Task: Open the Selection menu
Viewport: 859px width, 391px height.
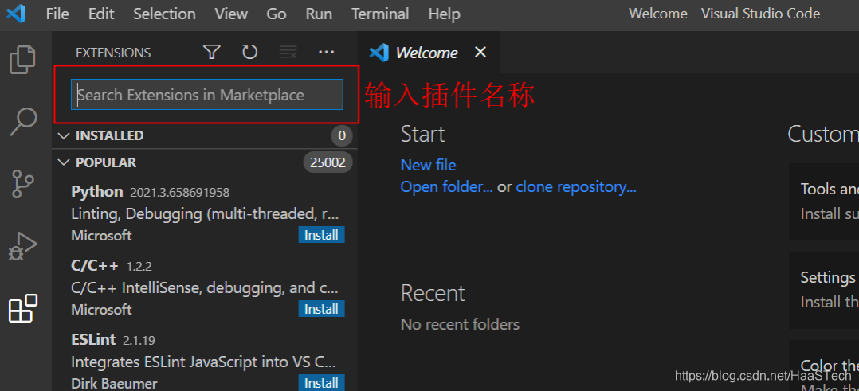Action: [x=164, y=14]
